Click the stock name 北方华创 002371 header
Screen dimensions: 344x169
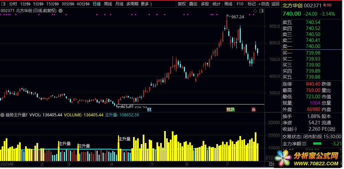[x=302, y=5]
